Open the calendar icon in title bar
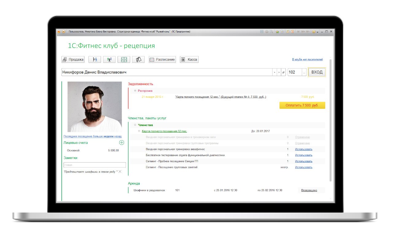The width and height of the screenshot is (393, 238). [292, 32]
